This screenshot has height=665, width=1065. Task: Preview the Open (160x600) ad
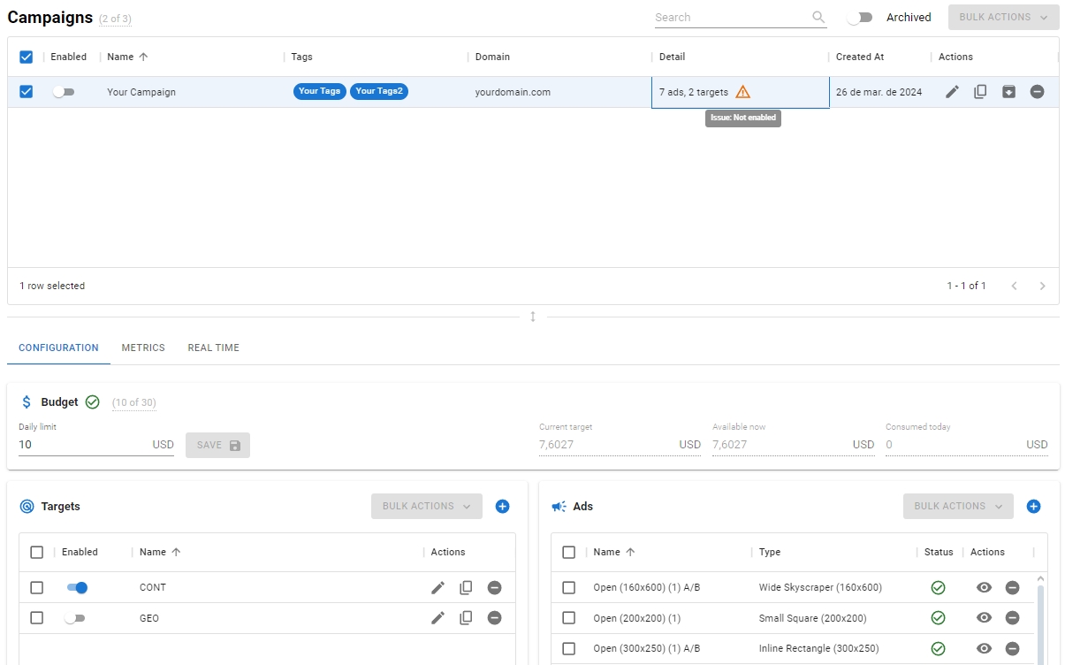tap(984, 588)
